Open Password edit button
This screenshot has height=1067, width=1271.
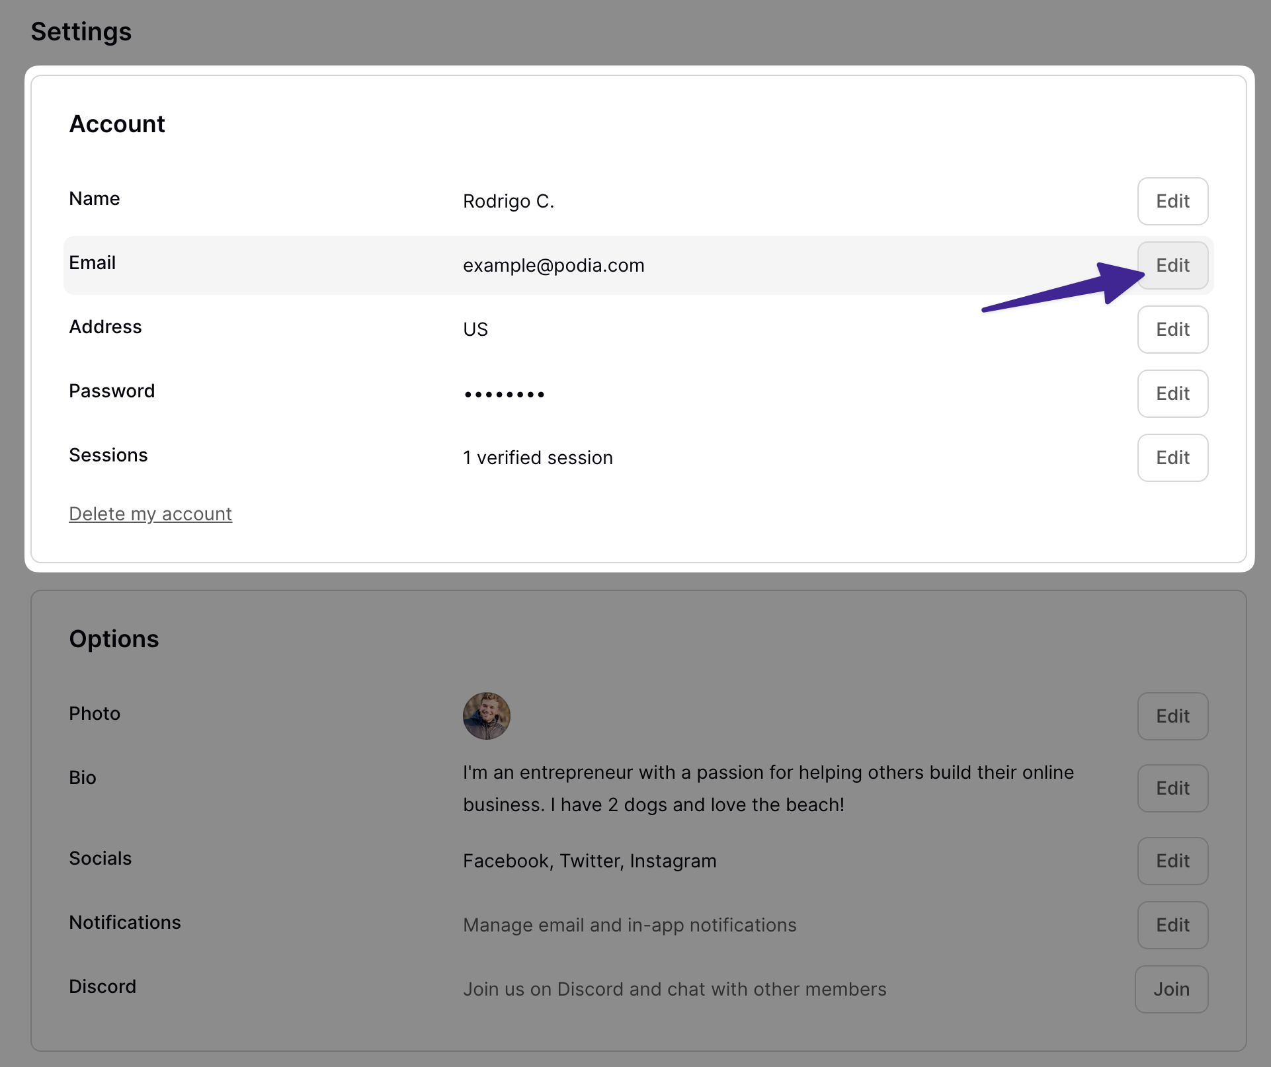[1172, 393]
